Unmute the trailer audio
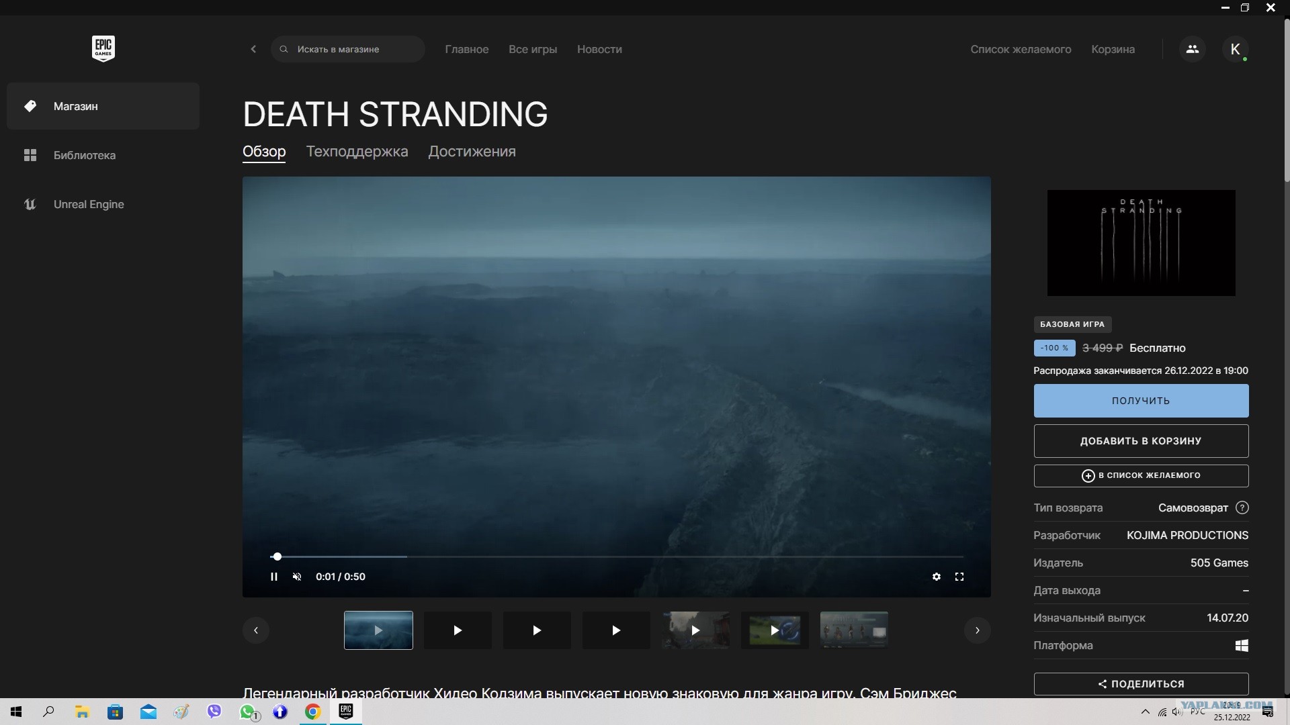 pyautogui.click(x=297, y=577)
